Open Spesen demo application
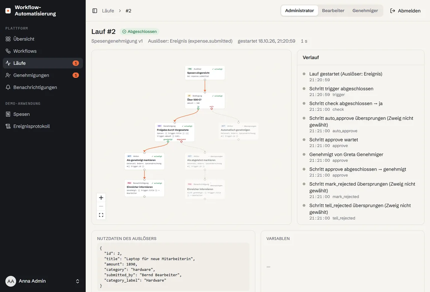Viewport: 430px width, 292px height. [43, 114]
